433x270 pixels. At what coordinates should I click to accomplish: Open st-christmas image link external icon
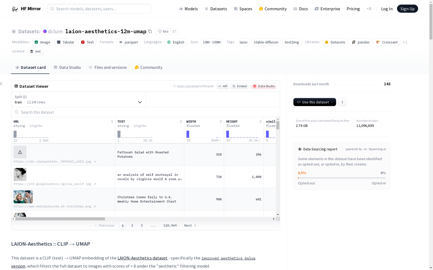click(95, 207)
